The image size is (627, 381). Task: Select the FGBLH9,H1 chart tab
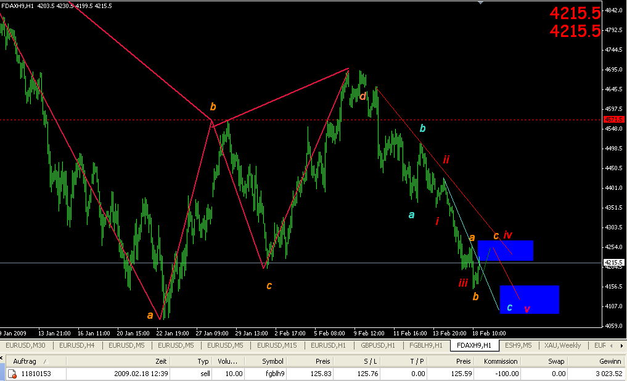(426, 345)
